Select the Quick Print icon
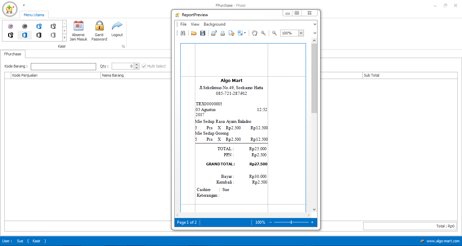Viewport: 462px width, 246px height. pyautogui.click(x=222, y=33)
